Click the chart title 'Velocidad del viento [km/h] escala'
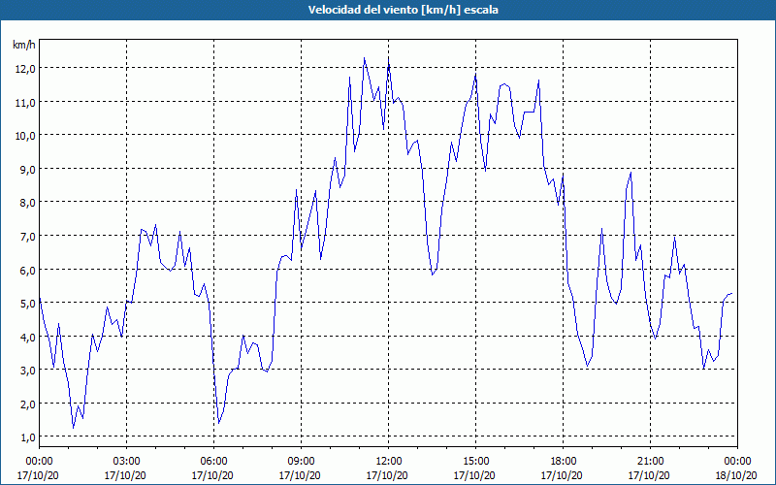Screen dimensions: 776x485 (403, 10)
